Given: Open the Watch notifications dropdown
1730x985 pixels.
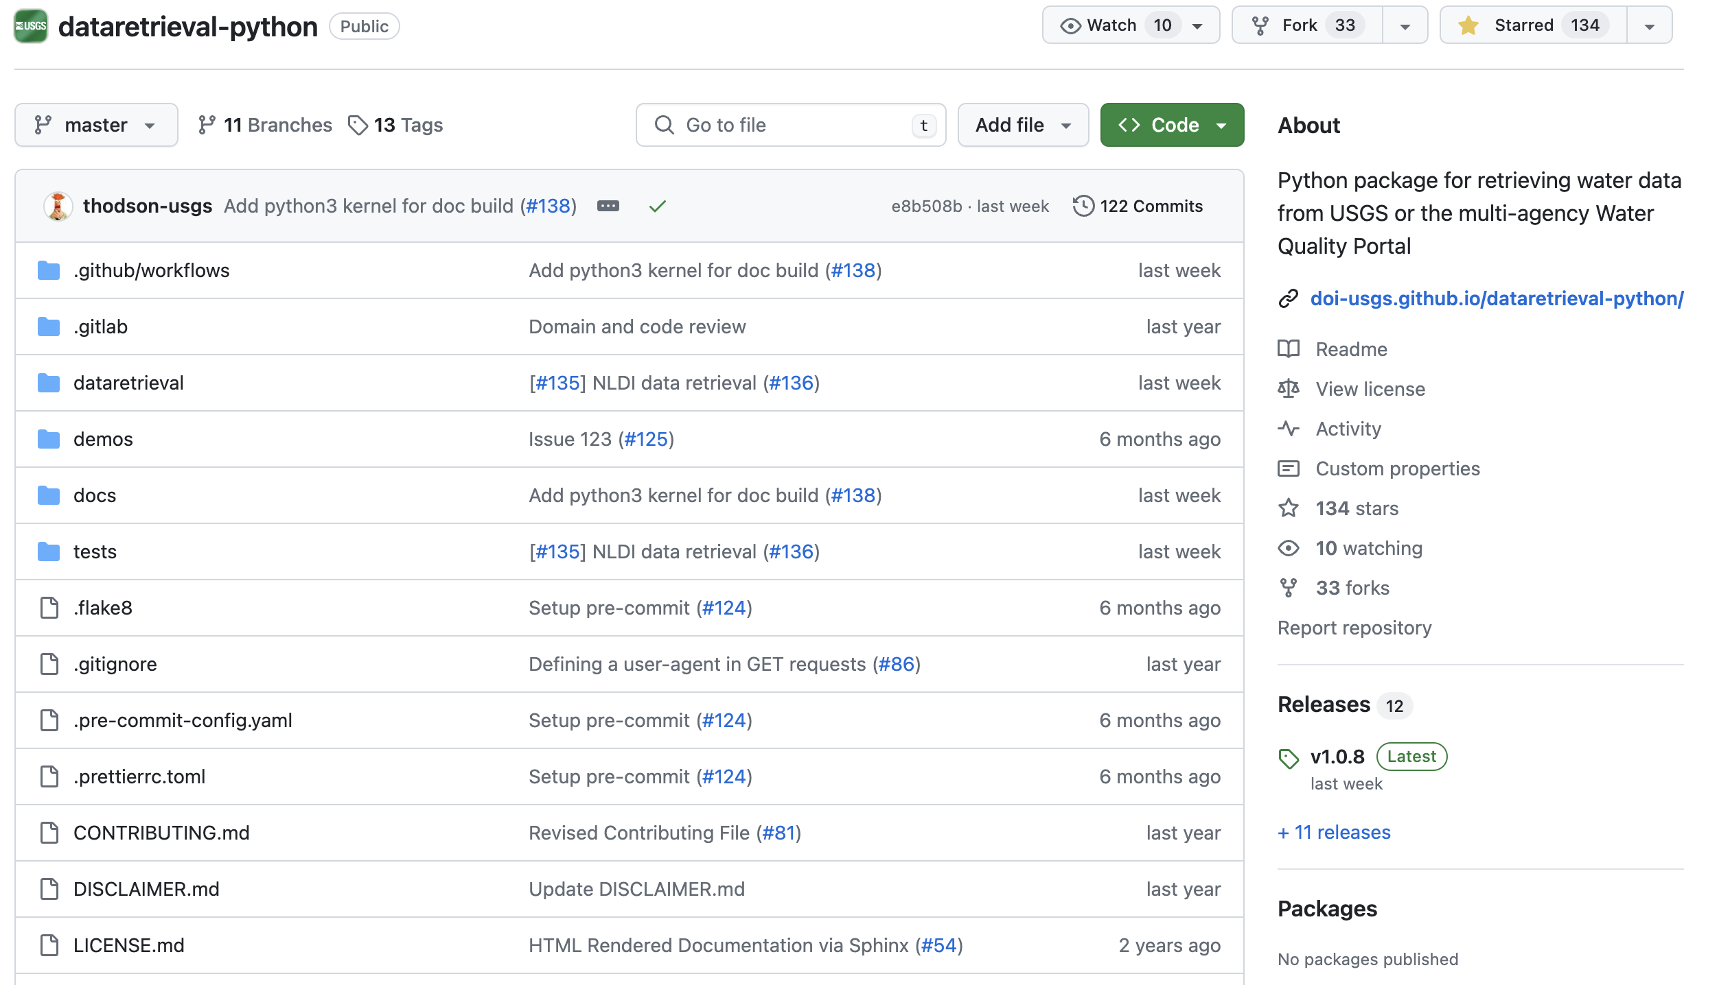Looking at the screenshot, I should pyautogui.click(x=1131, y=25).
